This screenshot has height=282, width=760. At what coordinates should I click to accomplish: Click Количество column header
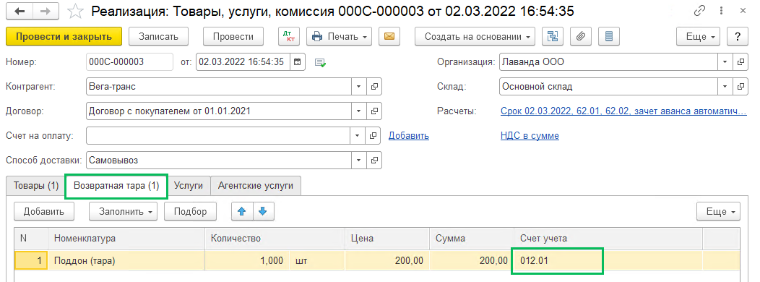click(275, 239)
